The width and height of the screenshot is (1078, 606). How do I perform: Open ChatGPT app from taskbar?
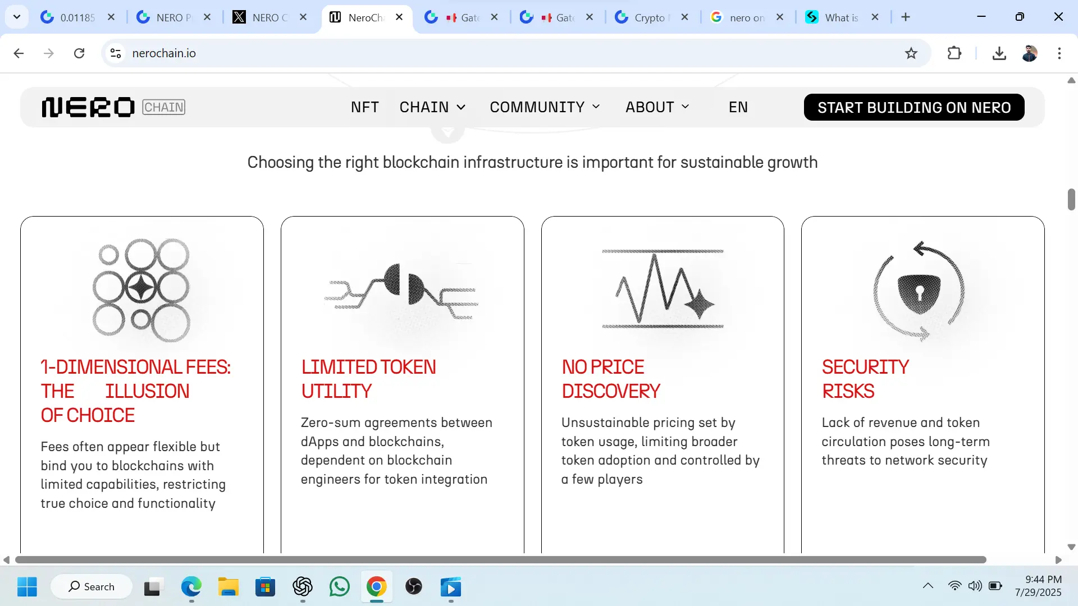pyautogui.click(x=303, y=587)
